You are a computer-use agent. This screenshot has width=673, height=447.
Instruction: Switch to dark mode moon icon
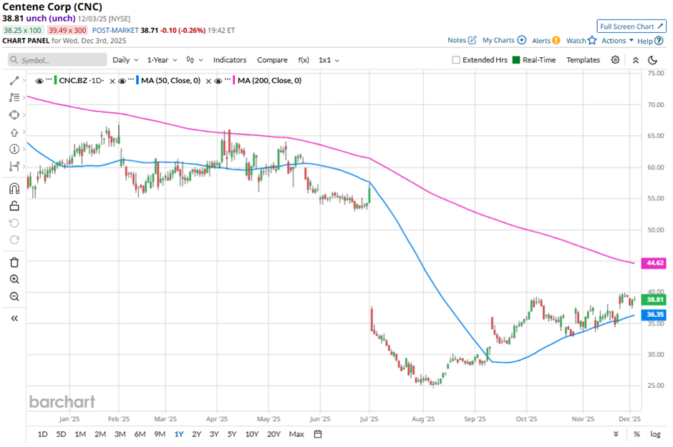(x=652, y=60)
